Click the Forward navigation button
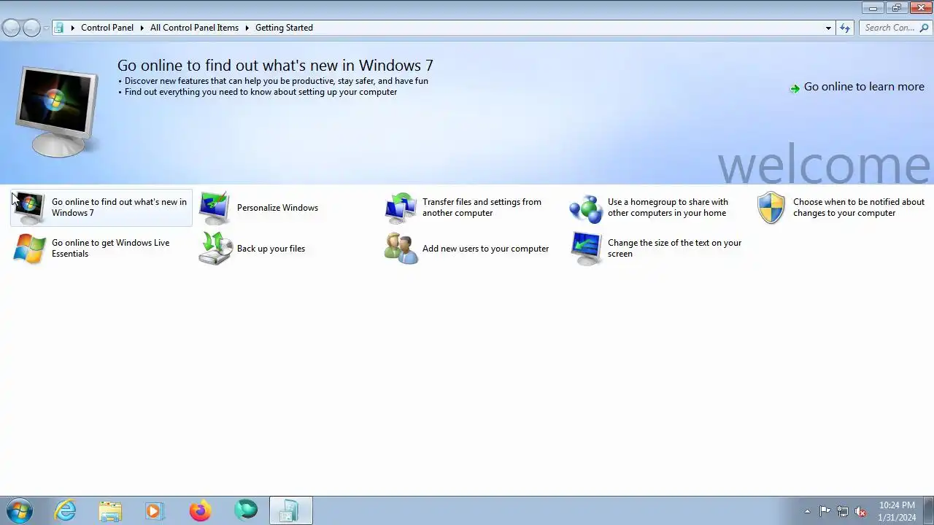Screen dimensions: 934x525 tap(31, 28)
